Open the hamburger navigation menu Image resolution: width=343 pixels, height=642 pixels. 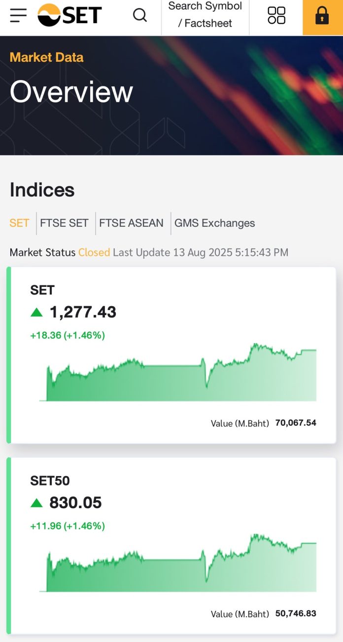tap(18, 16)
